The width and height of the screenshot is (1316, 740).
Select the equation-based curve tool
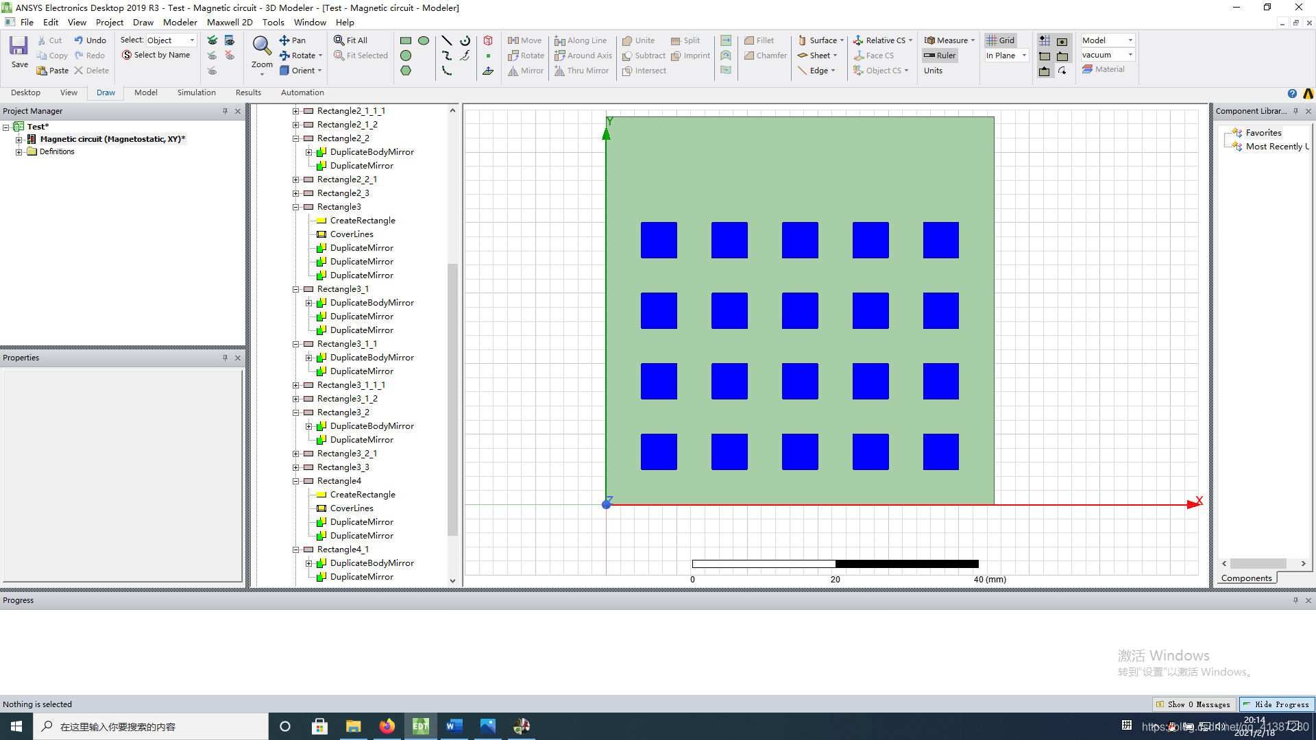(465, 56)
